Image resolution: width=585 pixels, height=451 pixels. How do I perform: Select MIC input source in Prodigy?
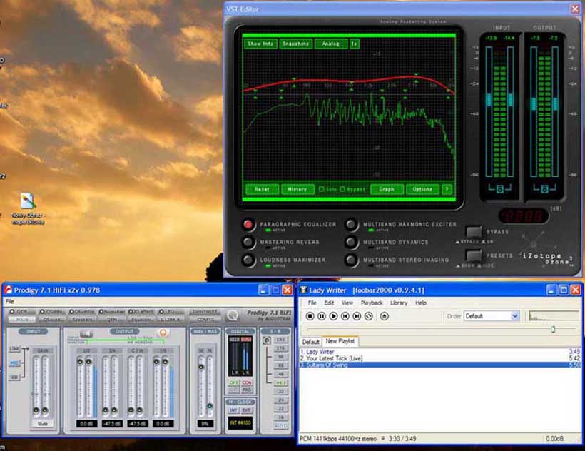click(x=14, y=363)
